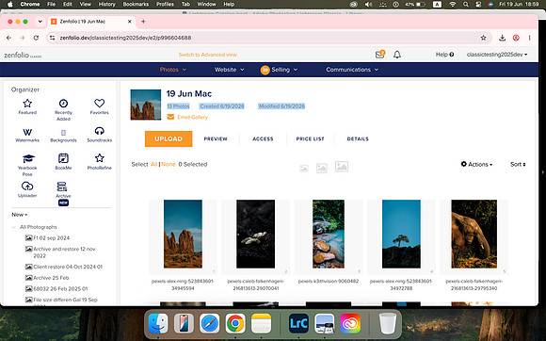Open the Featured star icon in Organizer
Image resolution: width=546 pixels, height=341 pixels.
pyautogui.click(x=27, y=104)
